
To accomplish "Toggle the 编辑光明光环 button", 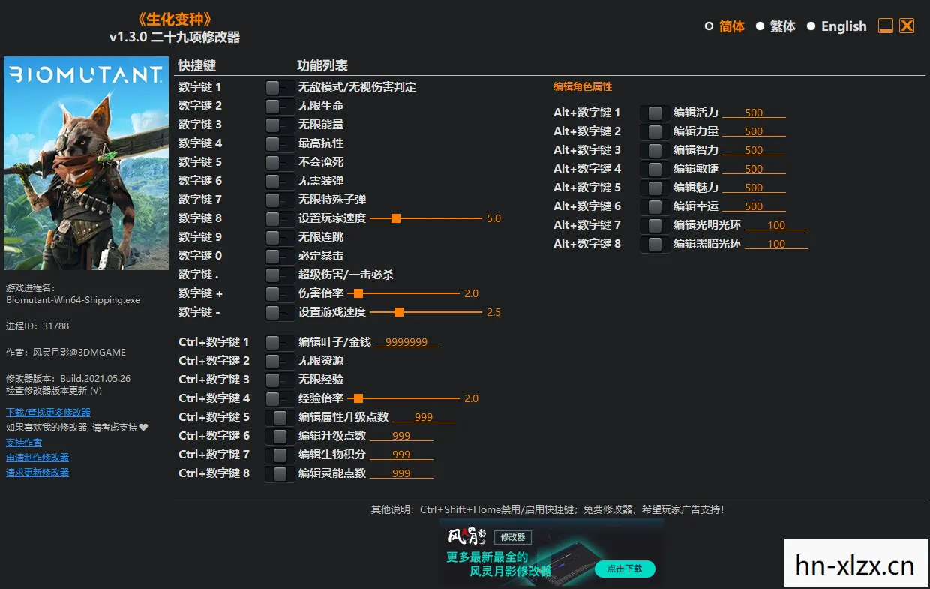I will (655, 225).
